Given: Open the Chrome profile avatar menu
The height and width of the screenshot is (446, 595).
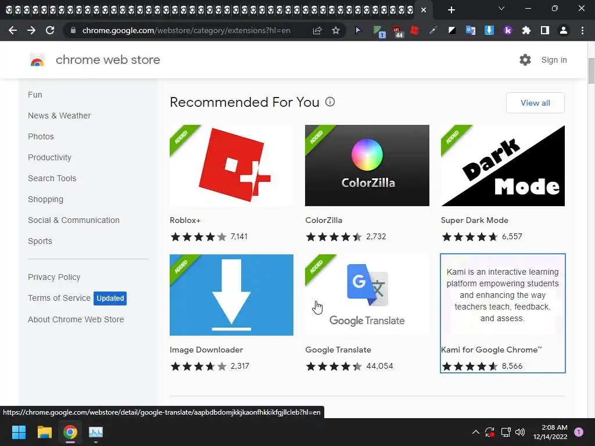Looking at the screenshot, I should pos(564,30).
